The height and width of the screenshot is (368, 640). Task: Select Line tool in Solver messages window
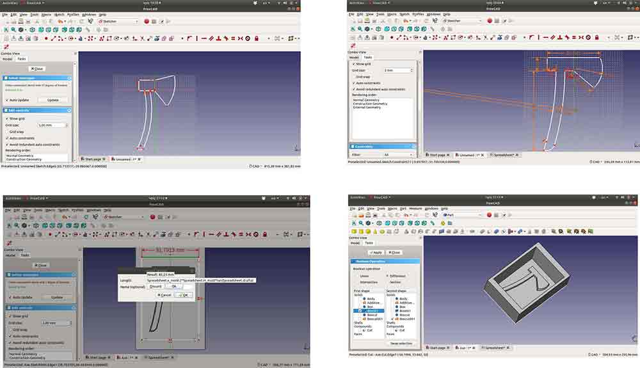point(54,38)
